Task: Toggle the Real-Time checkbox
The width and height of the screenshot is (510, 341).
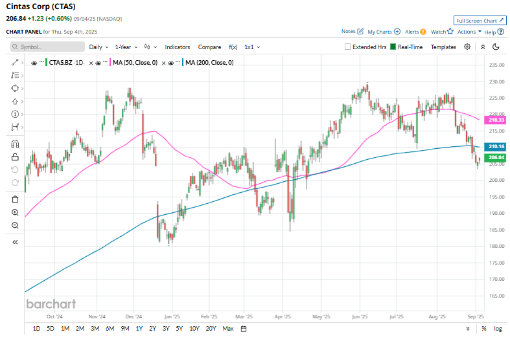Action: click(x=393, y=47)
